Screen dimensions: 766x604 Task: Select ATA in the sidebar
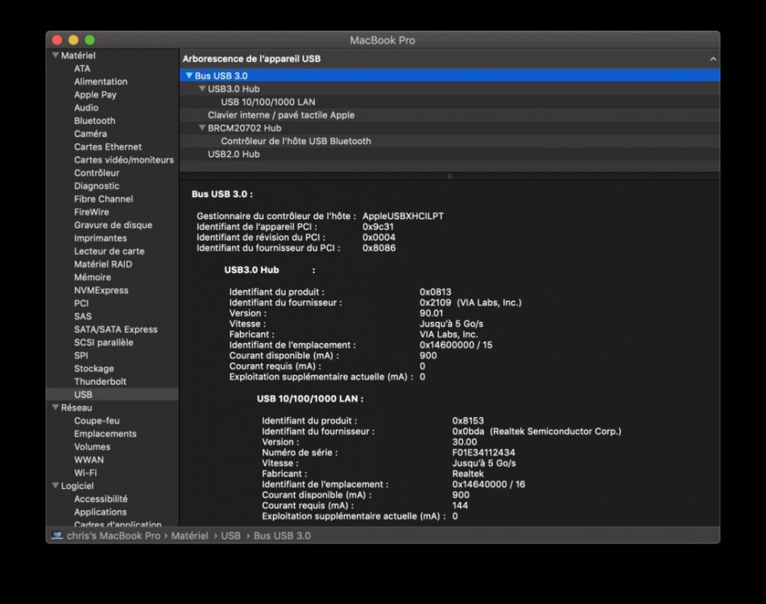point(82,68)
